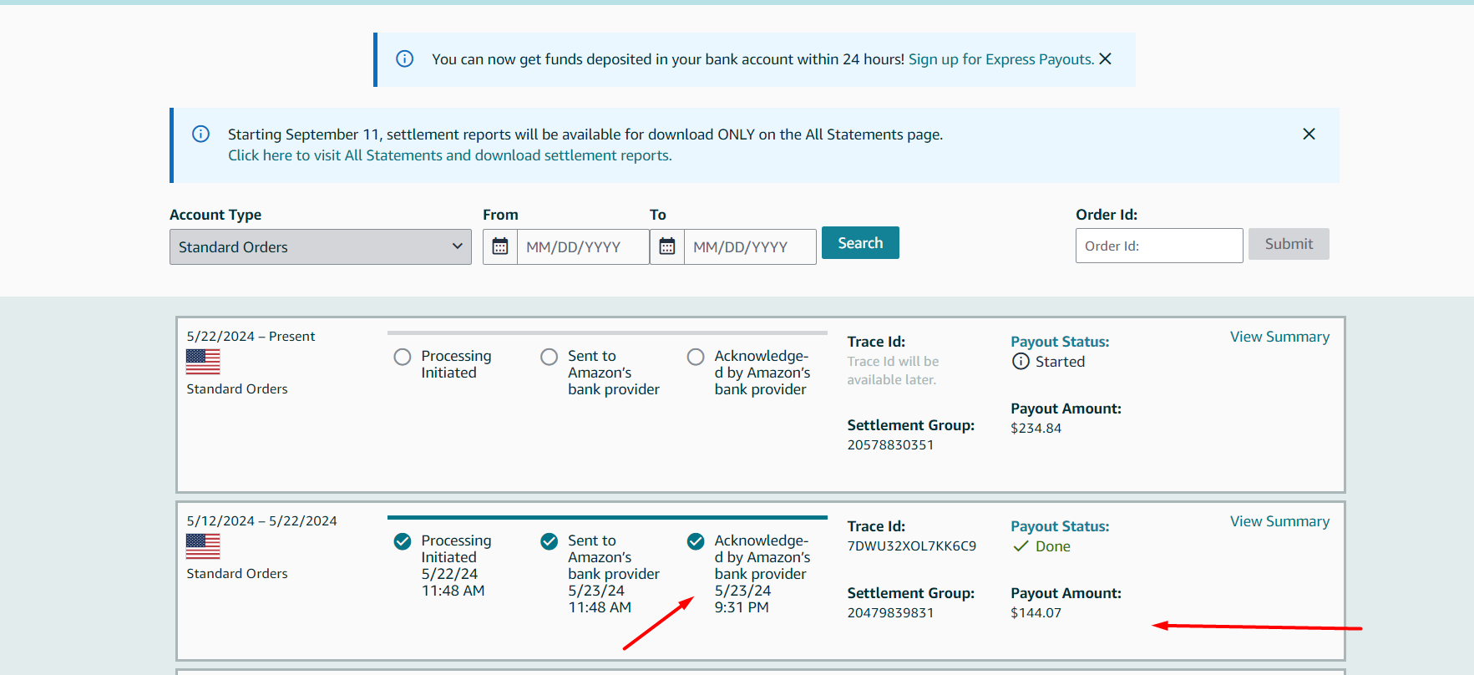Viewport: 1474px width, 675px height.
Task: Click the From MM/DD/YYYY date field
Action: pyautogui.click(x=583, y=246)
